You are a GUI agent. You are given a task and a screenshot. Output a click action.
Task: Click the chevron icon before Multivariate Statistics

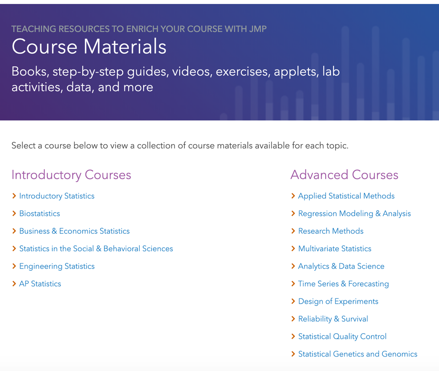click(x=293, y=249)
